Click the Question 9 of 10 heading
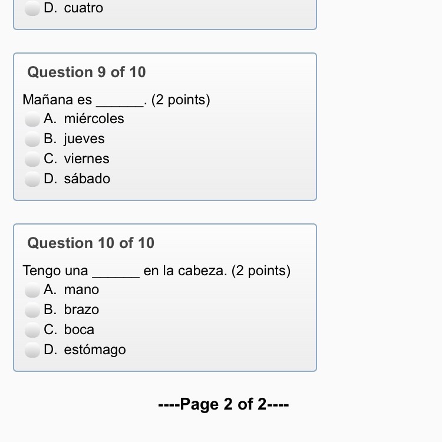 87,72
